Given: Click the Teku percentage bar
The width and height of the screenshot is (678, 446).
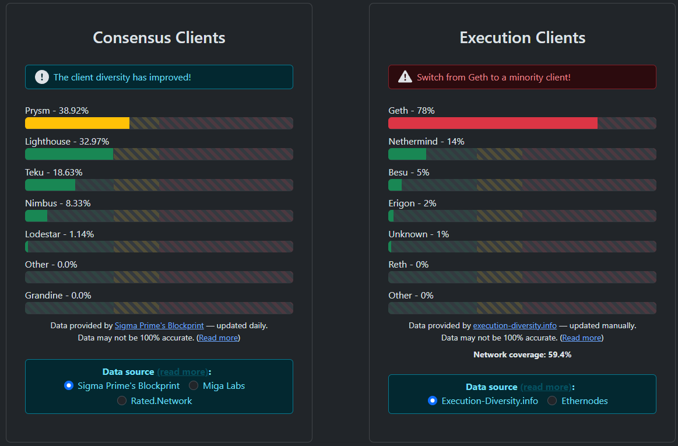Looking at the screenshot, I should pos(50,185).
